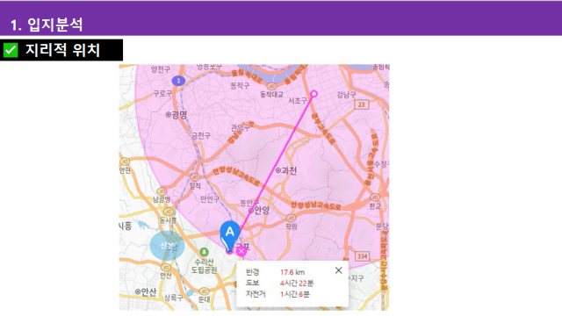Click the 양천구 district label

coord(161,68)
